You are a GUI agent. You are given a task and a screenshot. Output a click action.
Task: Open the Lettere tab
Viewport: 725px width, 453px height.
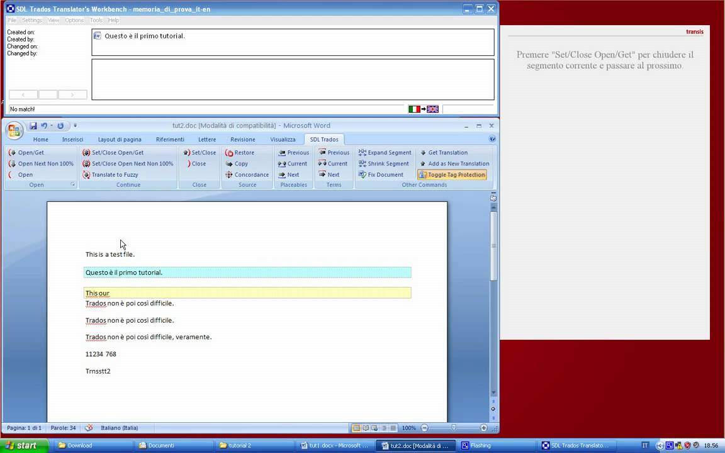click(x=207, y=140)
